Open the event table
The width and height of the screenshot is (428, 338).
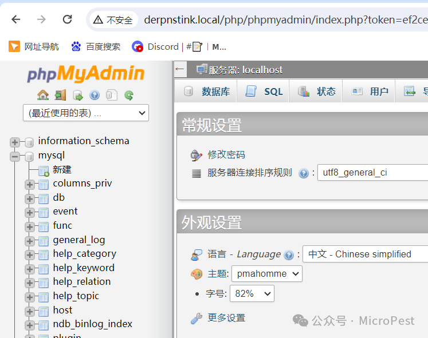[65, 212]
